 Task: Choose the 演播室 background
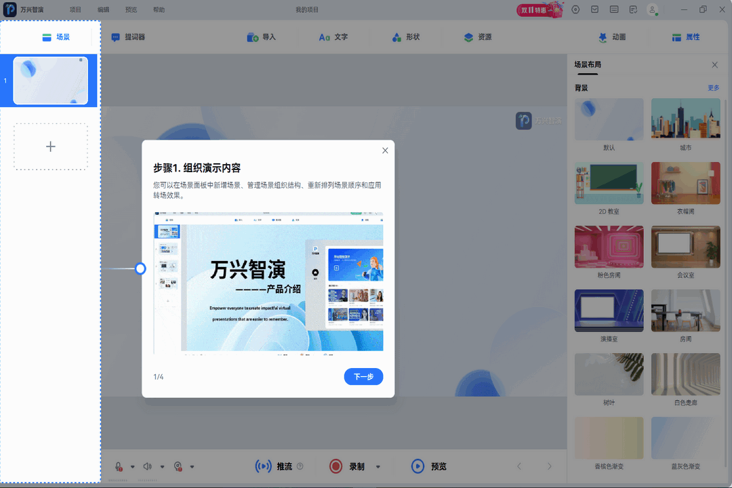[609, 310]
